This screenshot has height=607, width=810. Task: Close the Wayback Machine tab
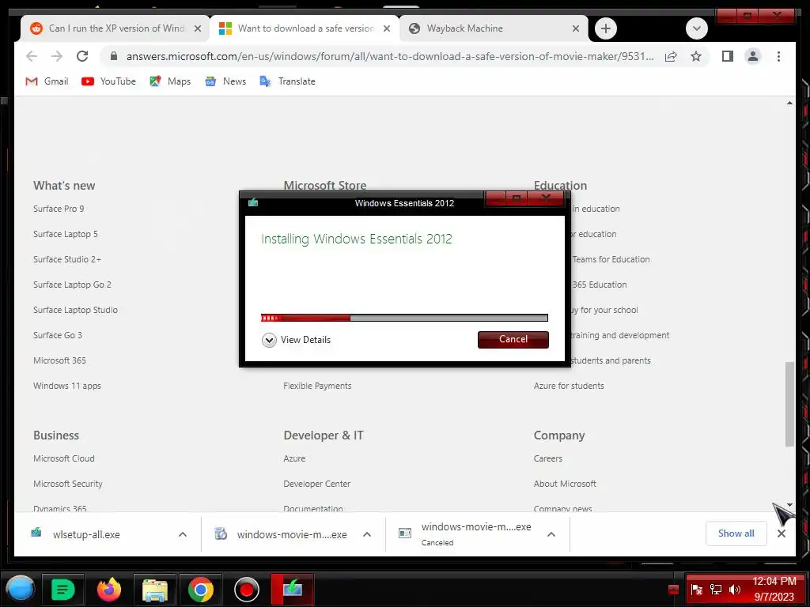pyautogui.click(x=576, y=28)
